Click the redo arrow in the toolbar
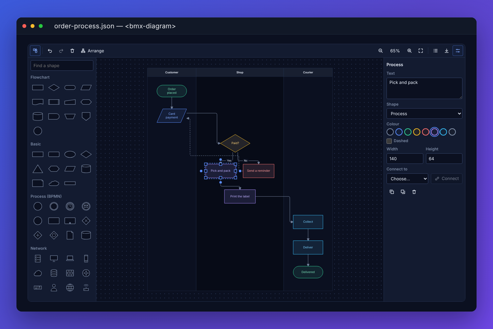 [x=61, y=51]
